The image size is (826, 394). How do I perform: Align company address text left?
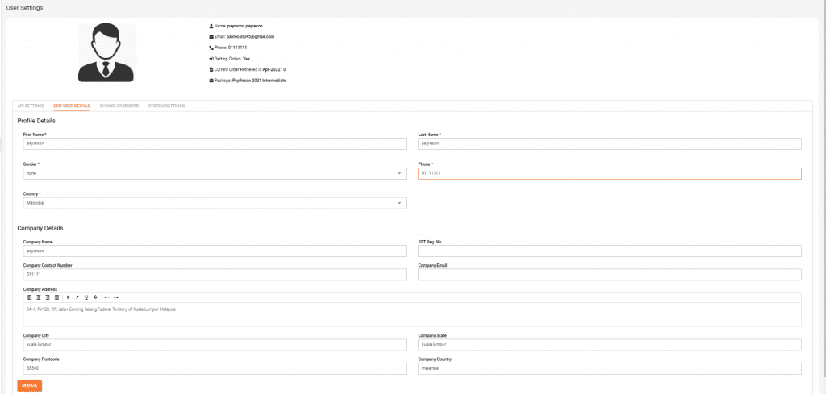(30, 298)
